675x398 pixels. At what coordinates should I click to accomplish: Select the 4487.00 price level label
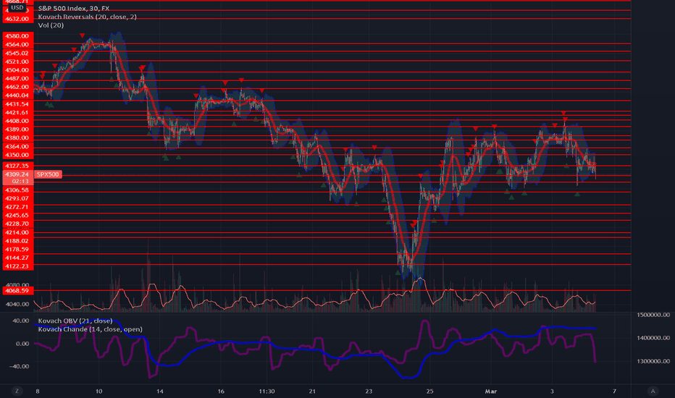pyautogui.click(x=17, y=79)
